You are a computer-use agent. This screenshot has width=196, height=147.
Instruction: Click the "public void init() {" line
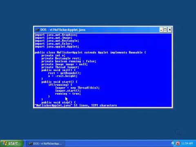click(x=58, y=70)
